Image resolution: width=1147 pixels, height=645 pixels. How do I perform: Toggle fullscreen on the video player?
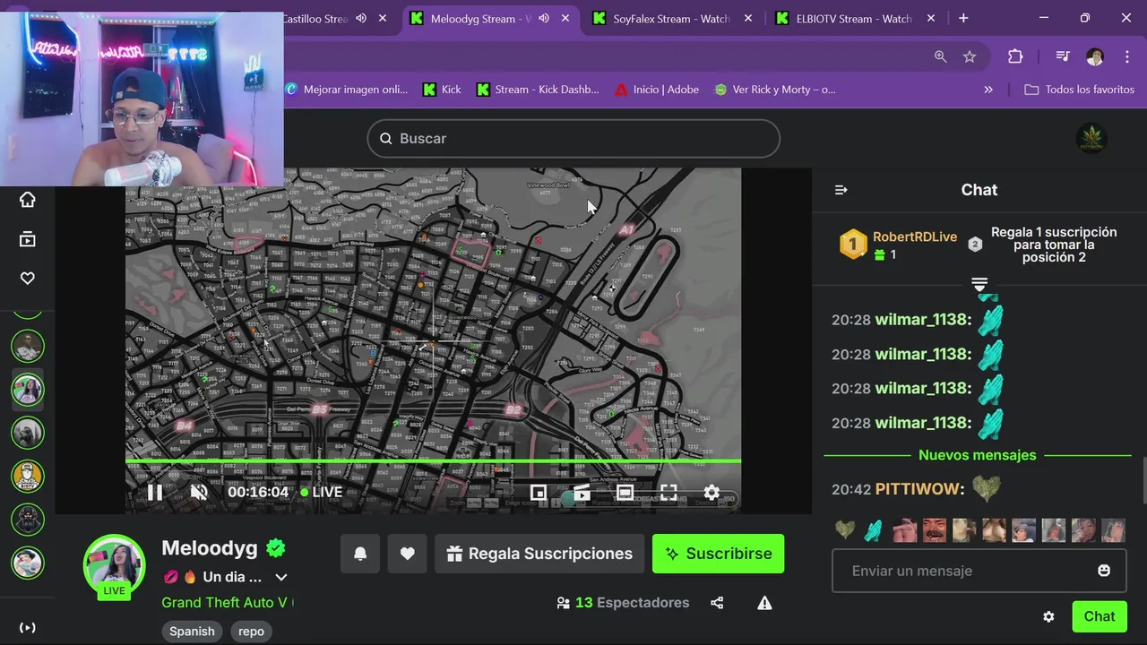click(x=668, y=492)
